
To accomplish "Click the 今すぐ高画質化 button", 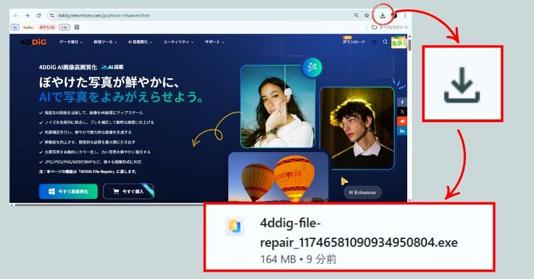I will (x=68, y=192).
